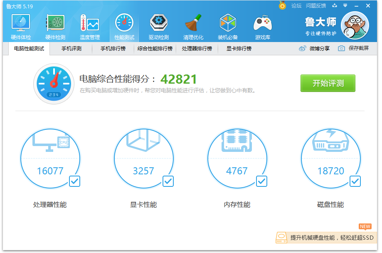Open the 硬件检测 hardware detection tool
The width and height of the screenshot is (382, 253).
click(54, 26)
